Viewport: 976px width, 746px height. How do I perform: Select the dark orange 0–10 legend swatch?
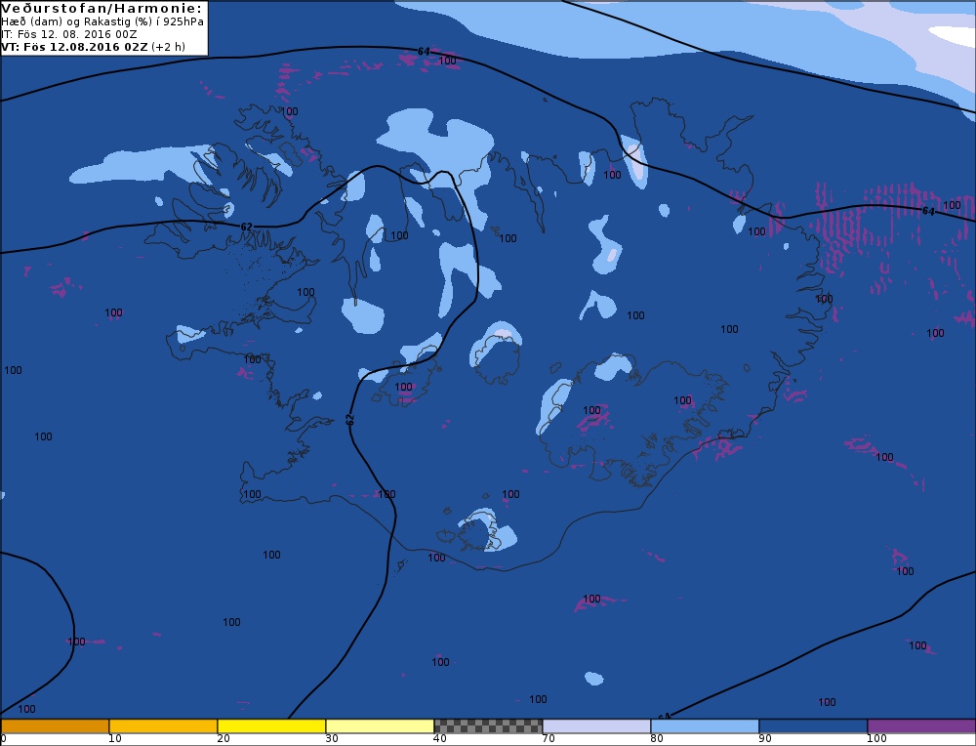pos(55,726)
